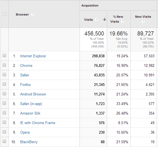Image resolution: width=158 pixels, height=147 pixels.
Task: Select the total visits value 456,500
Action: click(94, 34)
